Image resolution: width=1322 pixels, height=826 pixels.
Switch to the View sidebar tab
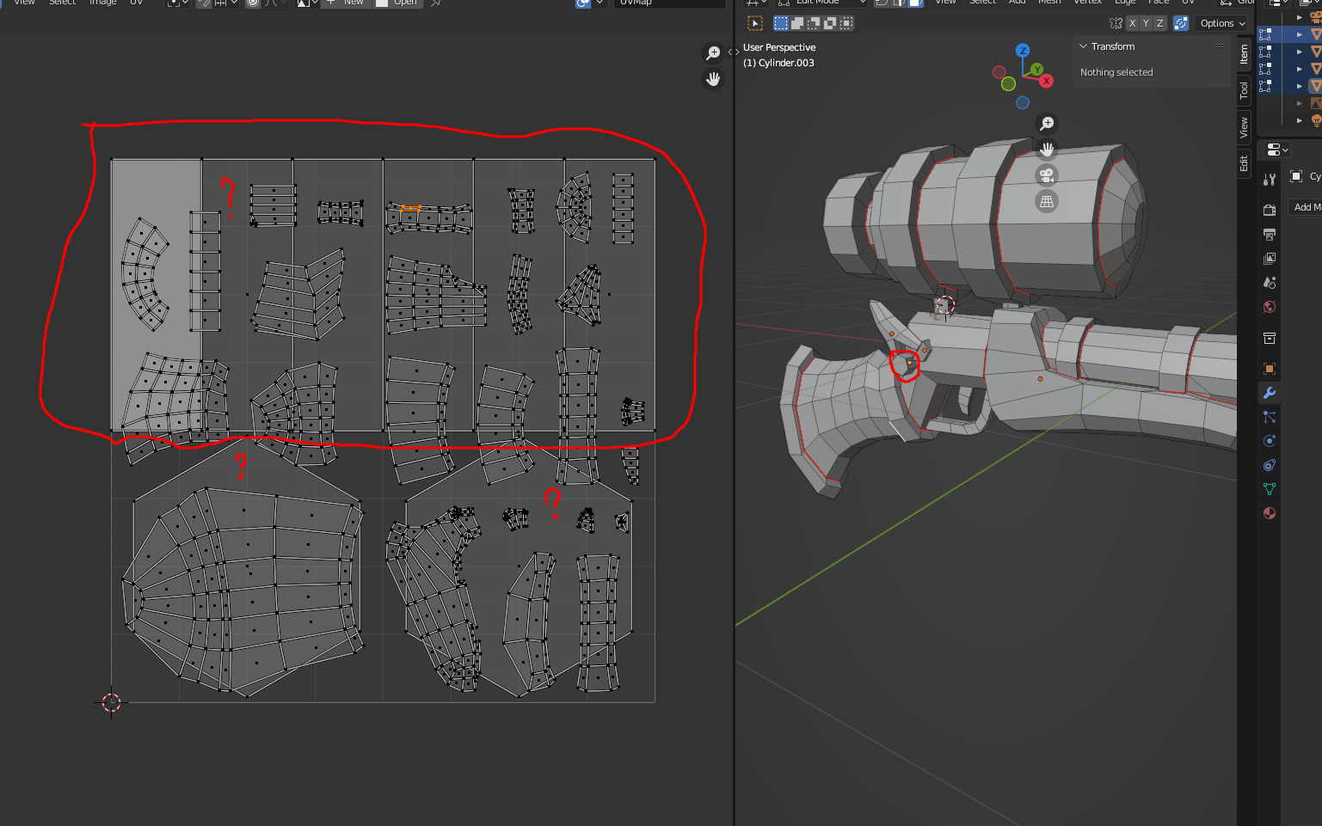point(1244,128)
